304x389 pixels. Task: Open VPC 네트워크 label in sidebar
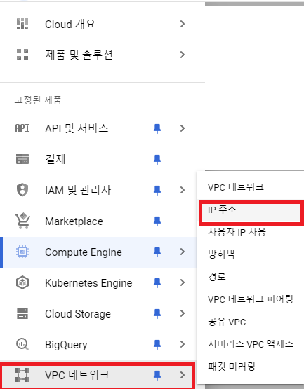coord(77,375)
